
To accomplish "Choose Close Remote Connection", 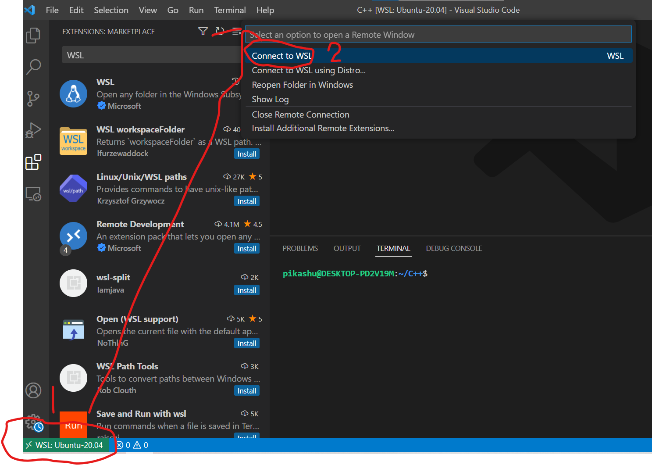I will [x=438, y=114].
